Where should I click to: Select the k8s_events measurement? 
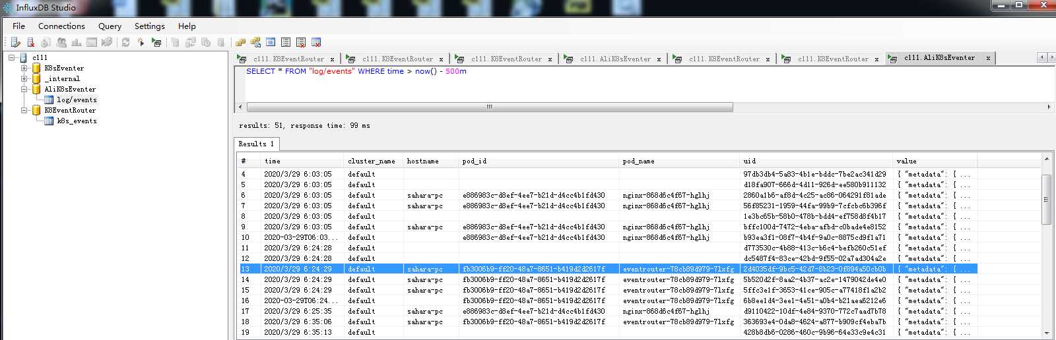(x=77, y=121)
